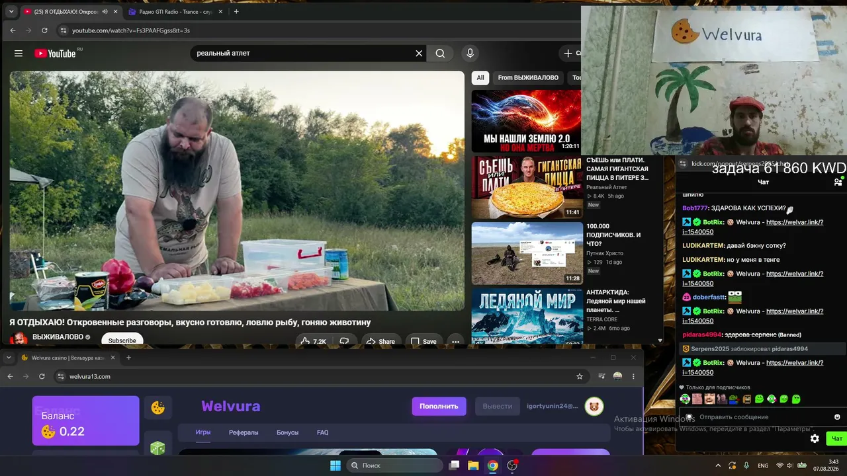
Task: Open chat settings gear in Kick chat
Action: (815, 438)
